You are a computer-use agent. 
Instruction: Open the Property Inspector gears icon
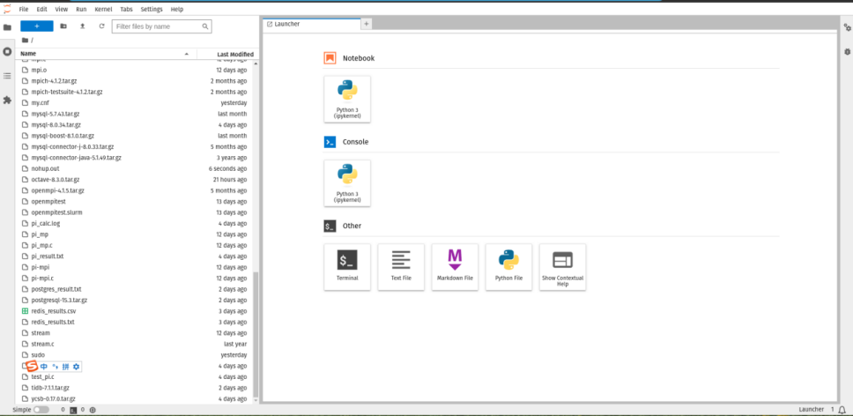[847, 27]
